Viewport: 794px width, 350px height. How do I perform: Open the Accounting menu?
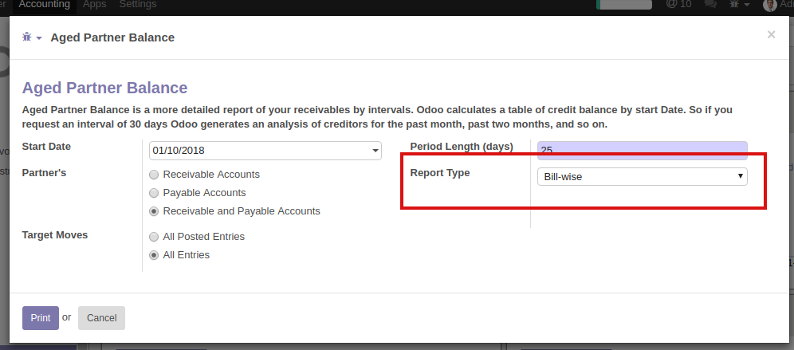click(44, 5)
